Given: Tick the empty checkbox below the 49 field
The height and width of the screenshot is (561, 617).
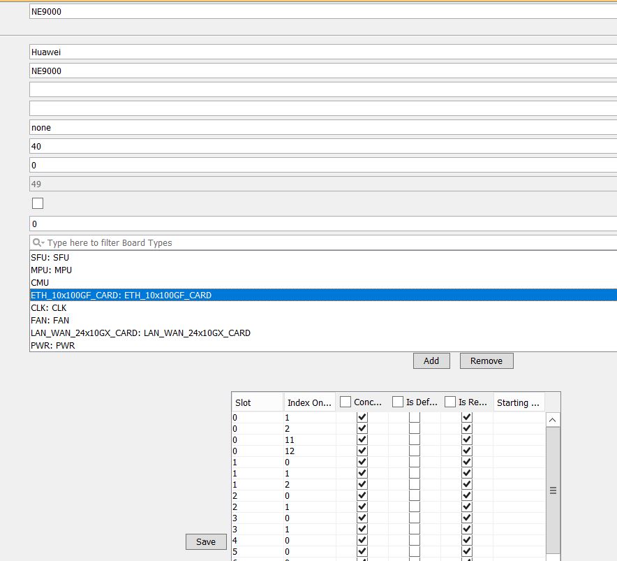Looking at the screenshot, I should 38,203.
